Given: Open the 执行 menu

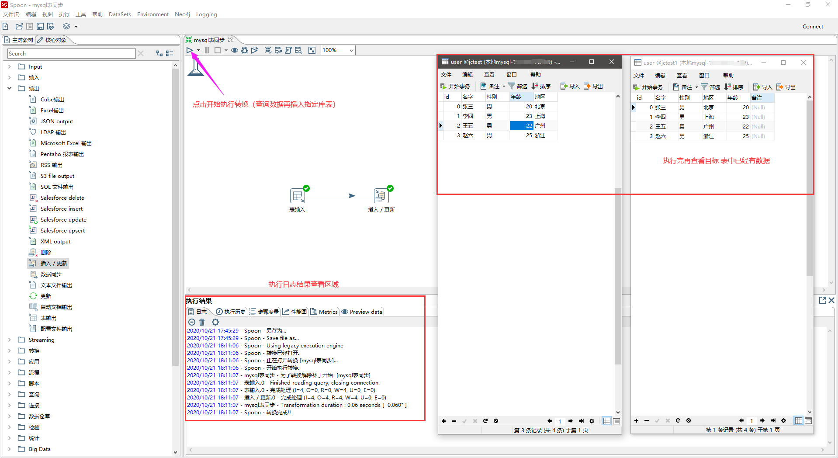Looking at the screenshot, I should (64, 14).
